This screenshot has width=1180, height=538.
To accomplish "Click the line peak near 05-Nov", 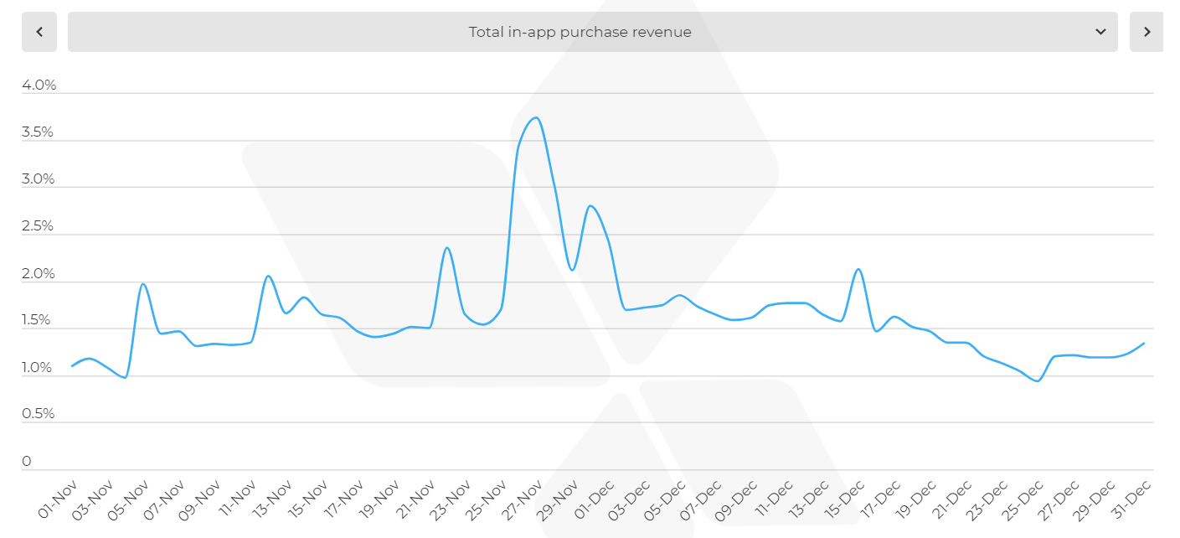I will tap(143, 284).
